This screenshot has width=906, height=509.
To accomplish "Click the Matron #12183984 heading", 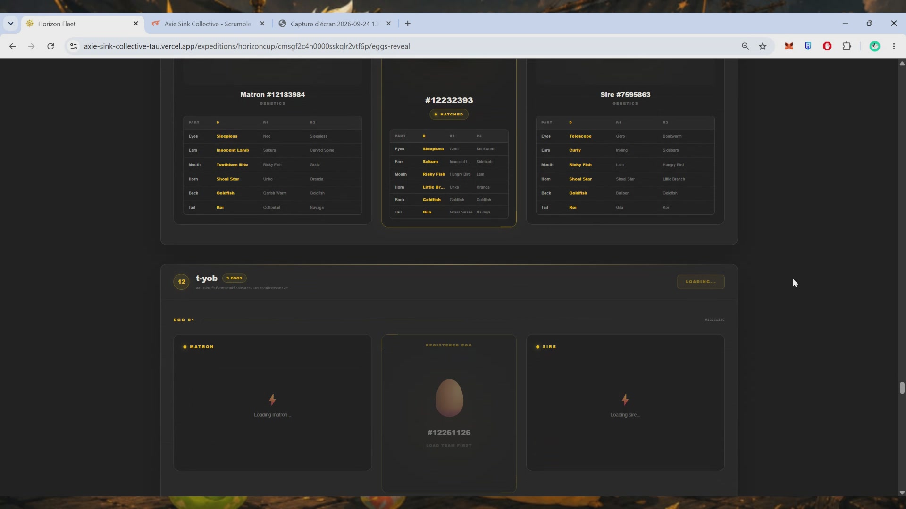I will [273, 95].
